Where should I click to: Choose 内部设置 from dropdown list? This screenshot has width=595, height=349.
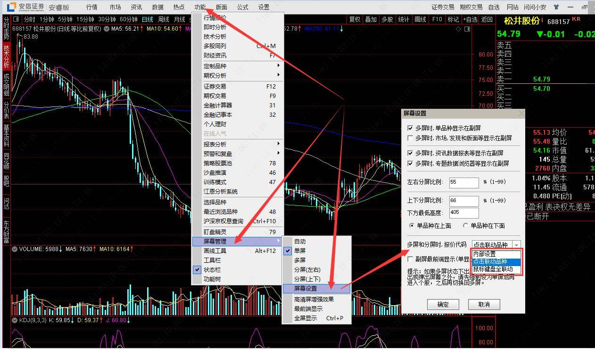496,254
